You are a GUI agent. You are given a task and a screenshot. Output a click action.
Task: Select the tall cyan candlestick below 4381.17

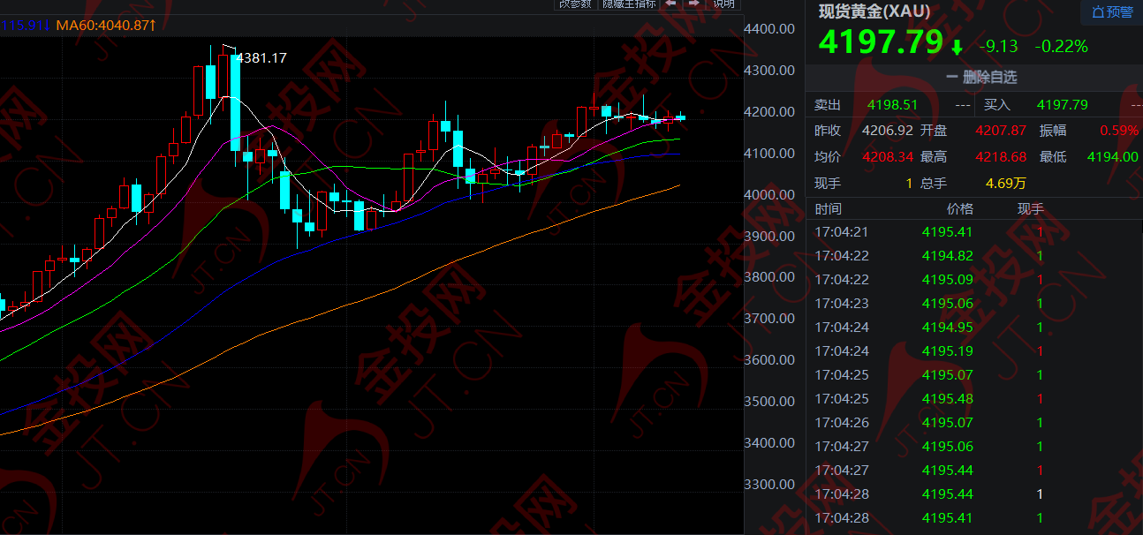tap(236, 102)
